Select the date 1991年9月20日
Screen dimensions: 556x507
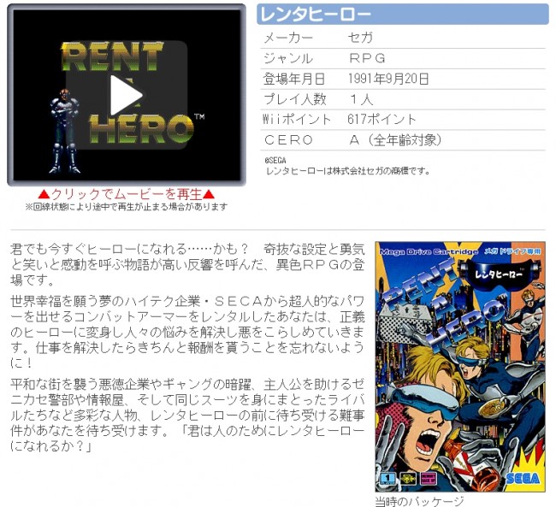(x=388, y=79)
